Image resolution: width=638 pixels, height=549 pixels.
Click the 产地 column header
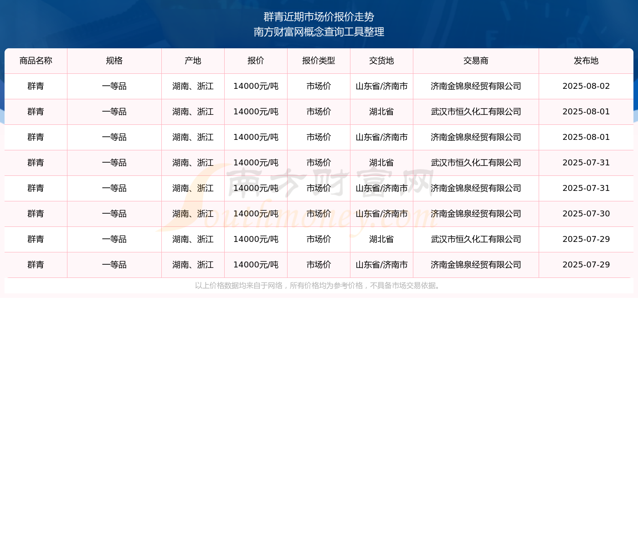click(x=193, y=61)
